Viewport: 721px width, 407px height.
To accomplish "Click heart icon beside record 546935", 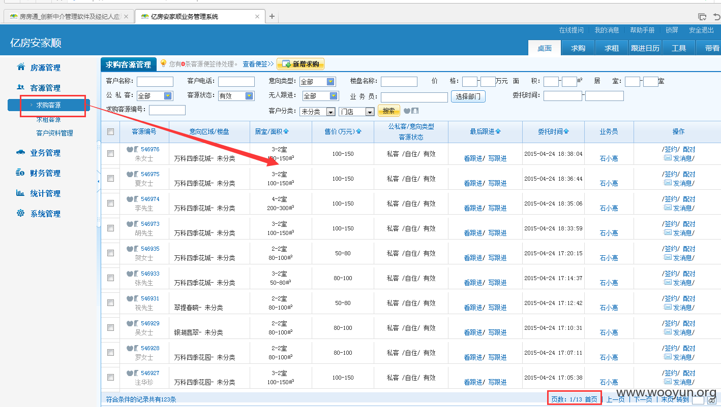I will [x=130, y=249].
